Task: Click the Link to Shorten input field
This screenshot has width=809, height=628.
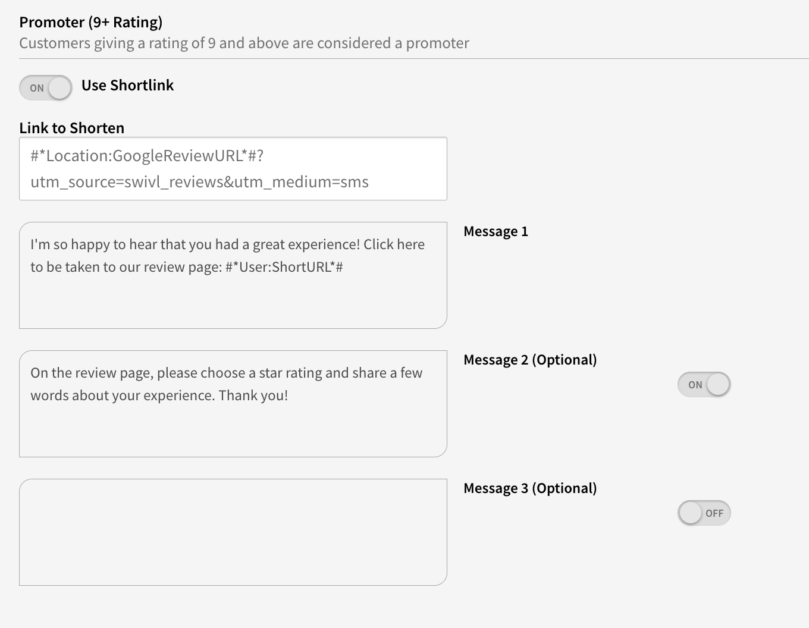Action: pos(233,169)
